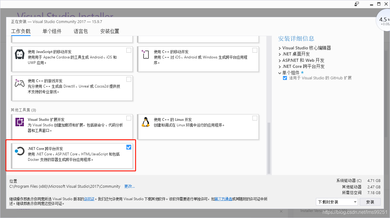Click the 其他工具集 (3) heading

23,110
